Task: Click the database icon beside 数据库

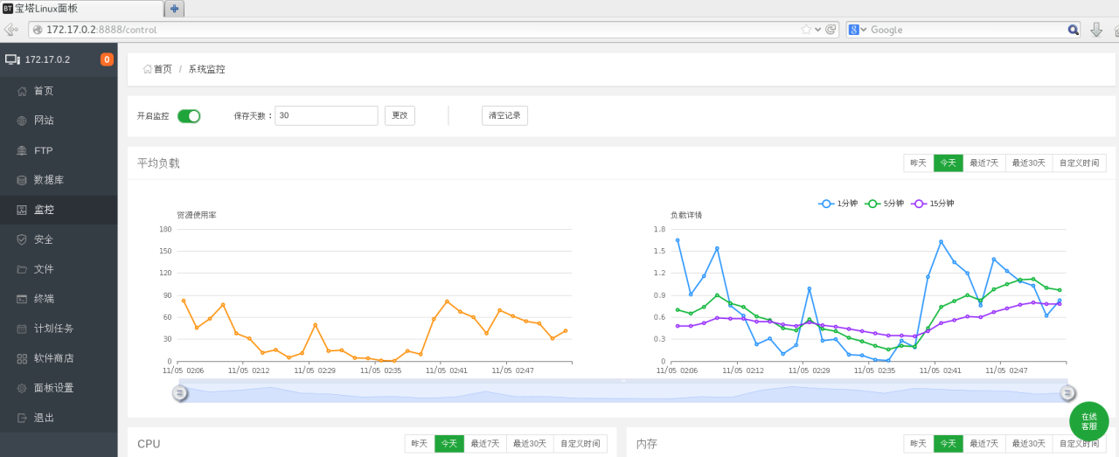Action: (21, 180)
